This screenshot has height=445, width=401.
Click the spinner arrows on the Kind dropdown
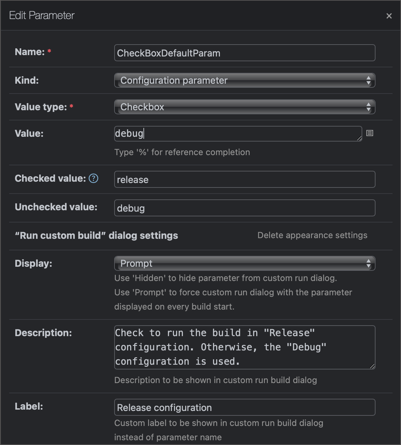pos(369,80)
